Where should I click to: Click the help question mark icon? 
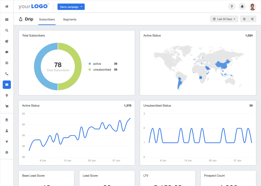(232, 7)
